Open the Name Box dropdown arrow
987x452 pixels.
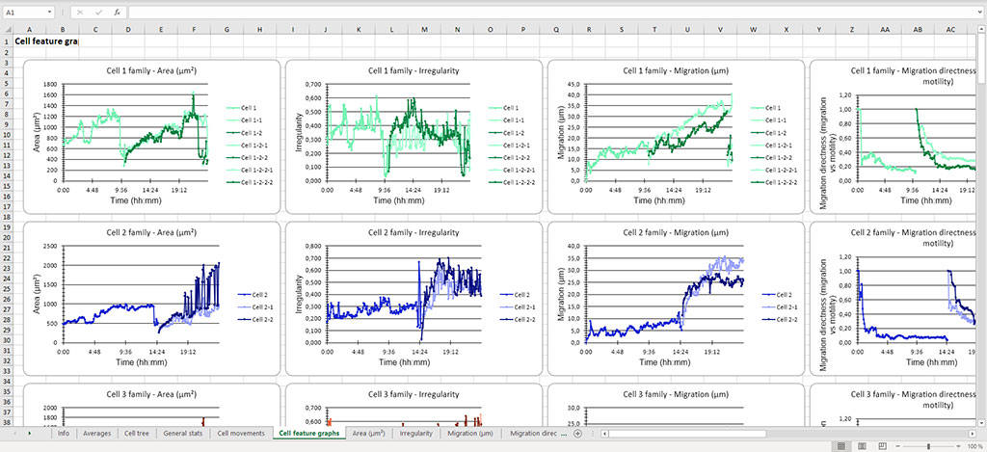pyautogui.click(x=50, y=12)
